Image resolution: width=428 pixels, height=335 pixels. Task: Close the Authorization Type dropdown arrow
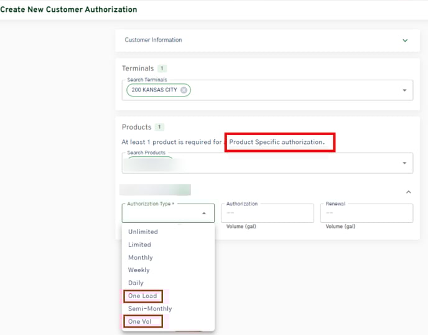(204, 214)
